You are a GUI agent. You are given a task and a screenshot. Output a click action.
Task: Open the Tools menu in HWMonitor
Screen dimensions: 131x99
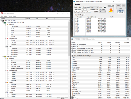point(10,16)
